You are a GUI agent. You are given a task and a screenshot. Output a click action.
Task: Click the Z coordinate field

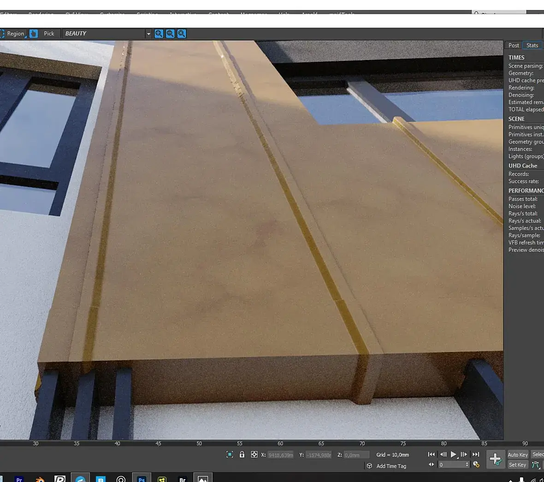[x=356, y=455]
